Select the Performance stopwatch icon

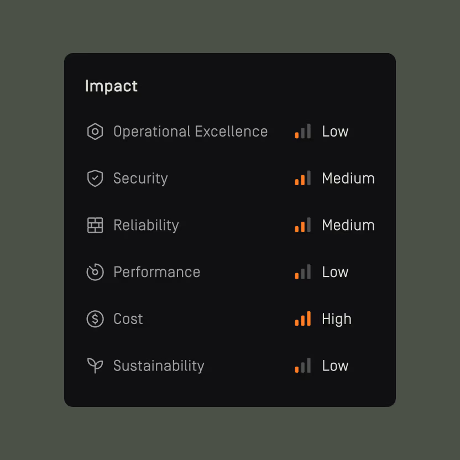coord(95,272)
